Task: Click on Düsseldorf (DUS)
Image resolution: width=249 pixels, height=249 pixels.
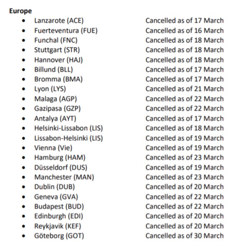Action: tap(61, 167)
